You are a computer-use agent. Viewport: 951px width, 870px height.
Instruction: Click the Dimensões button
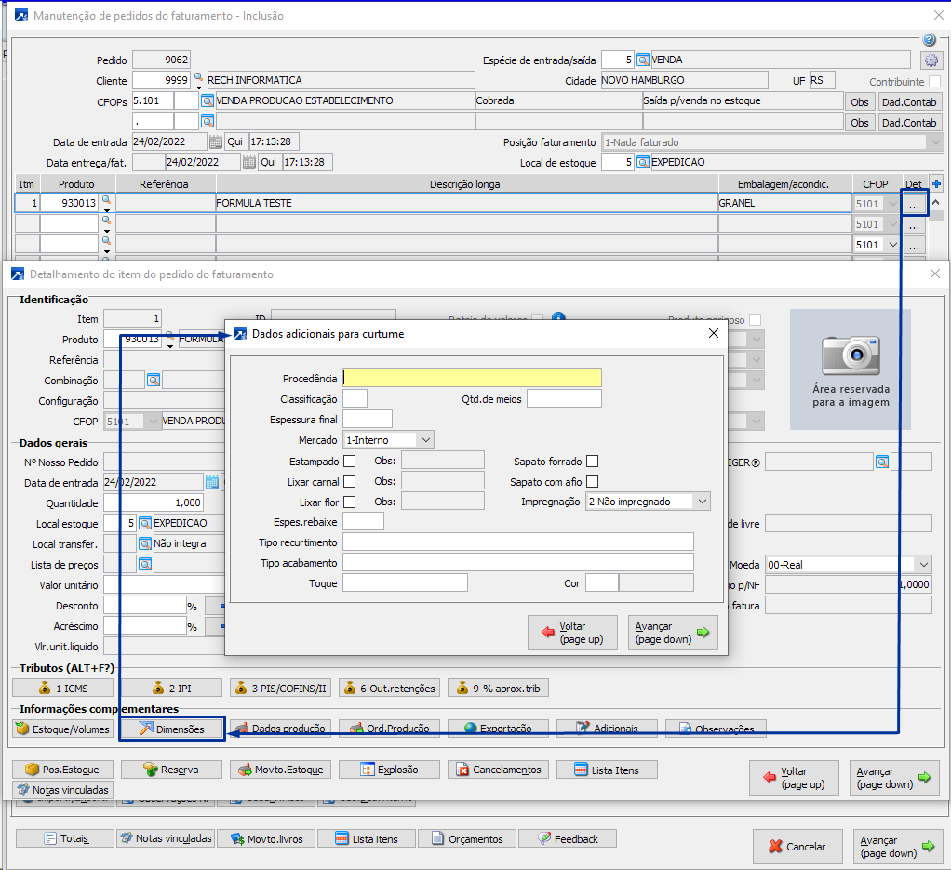(172, 729)
